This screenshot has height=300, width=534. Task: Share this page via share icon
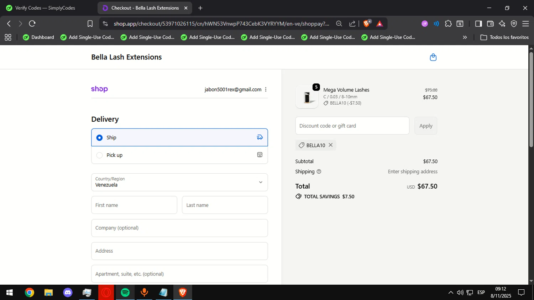[x=352, y=24]
